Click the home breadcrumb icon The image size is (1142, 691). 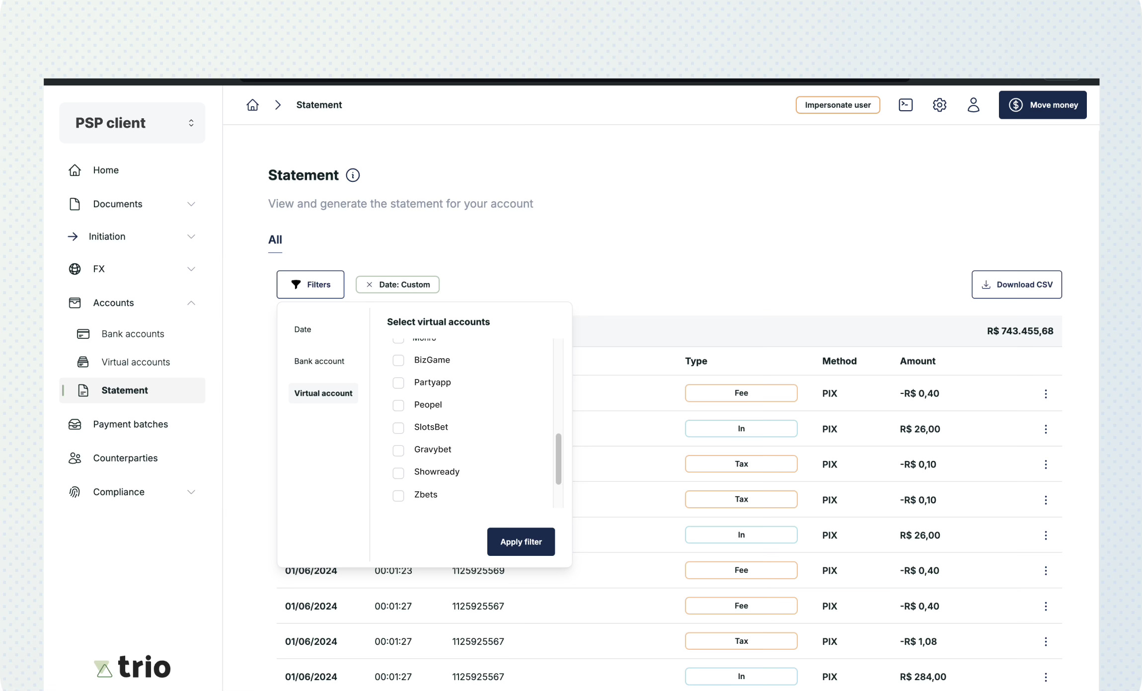click(x=252, y=105)
